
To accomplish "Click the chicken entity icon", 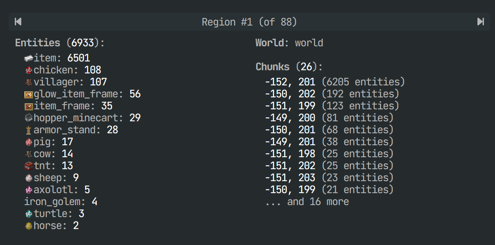I will coord(28,70).
